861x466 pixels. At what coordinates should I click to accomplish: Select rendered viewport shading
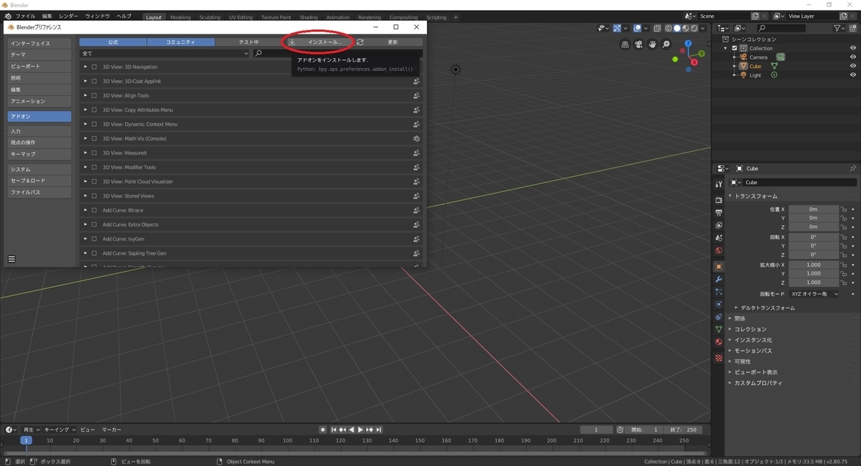694,28
